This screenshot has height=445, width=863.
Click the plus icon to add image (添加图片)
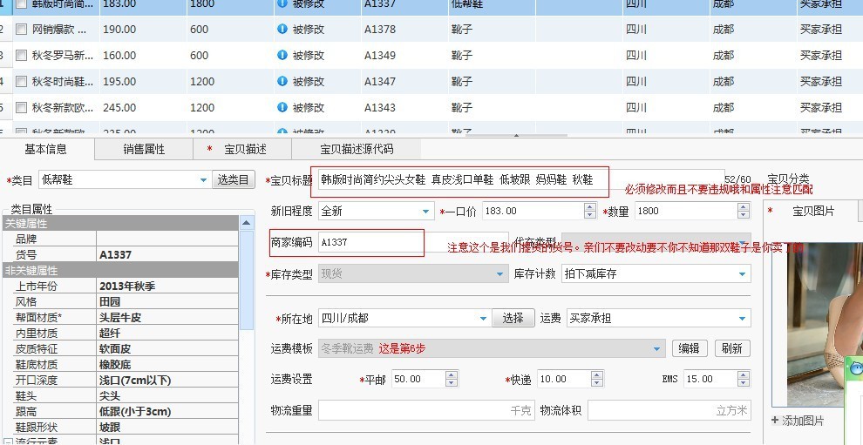[775, 421]
